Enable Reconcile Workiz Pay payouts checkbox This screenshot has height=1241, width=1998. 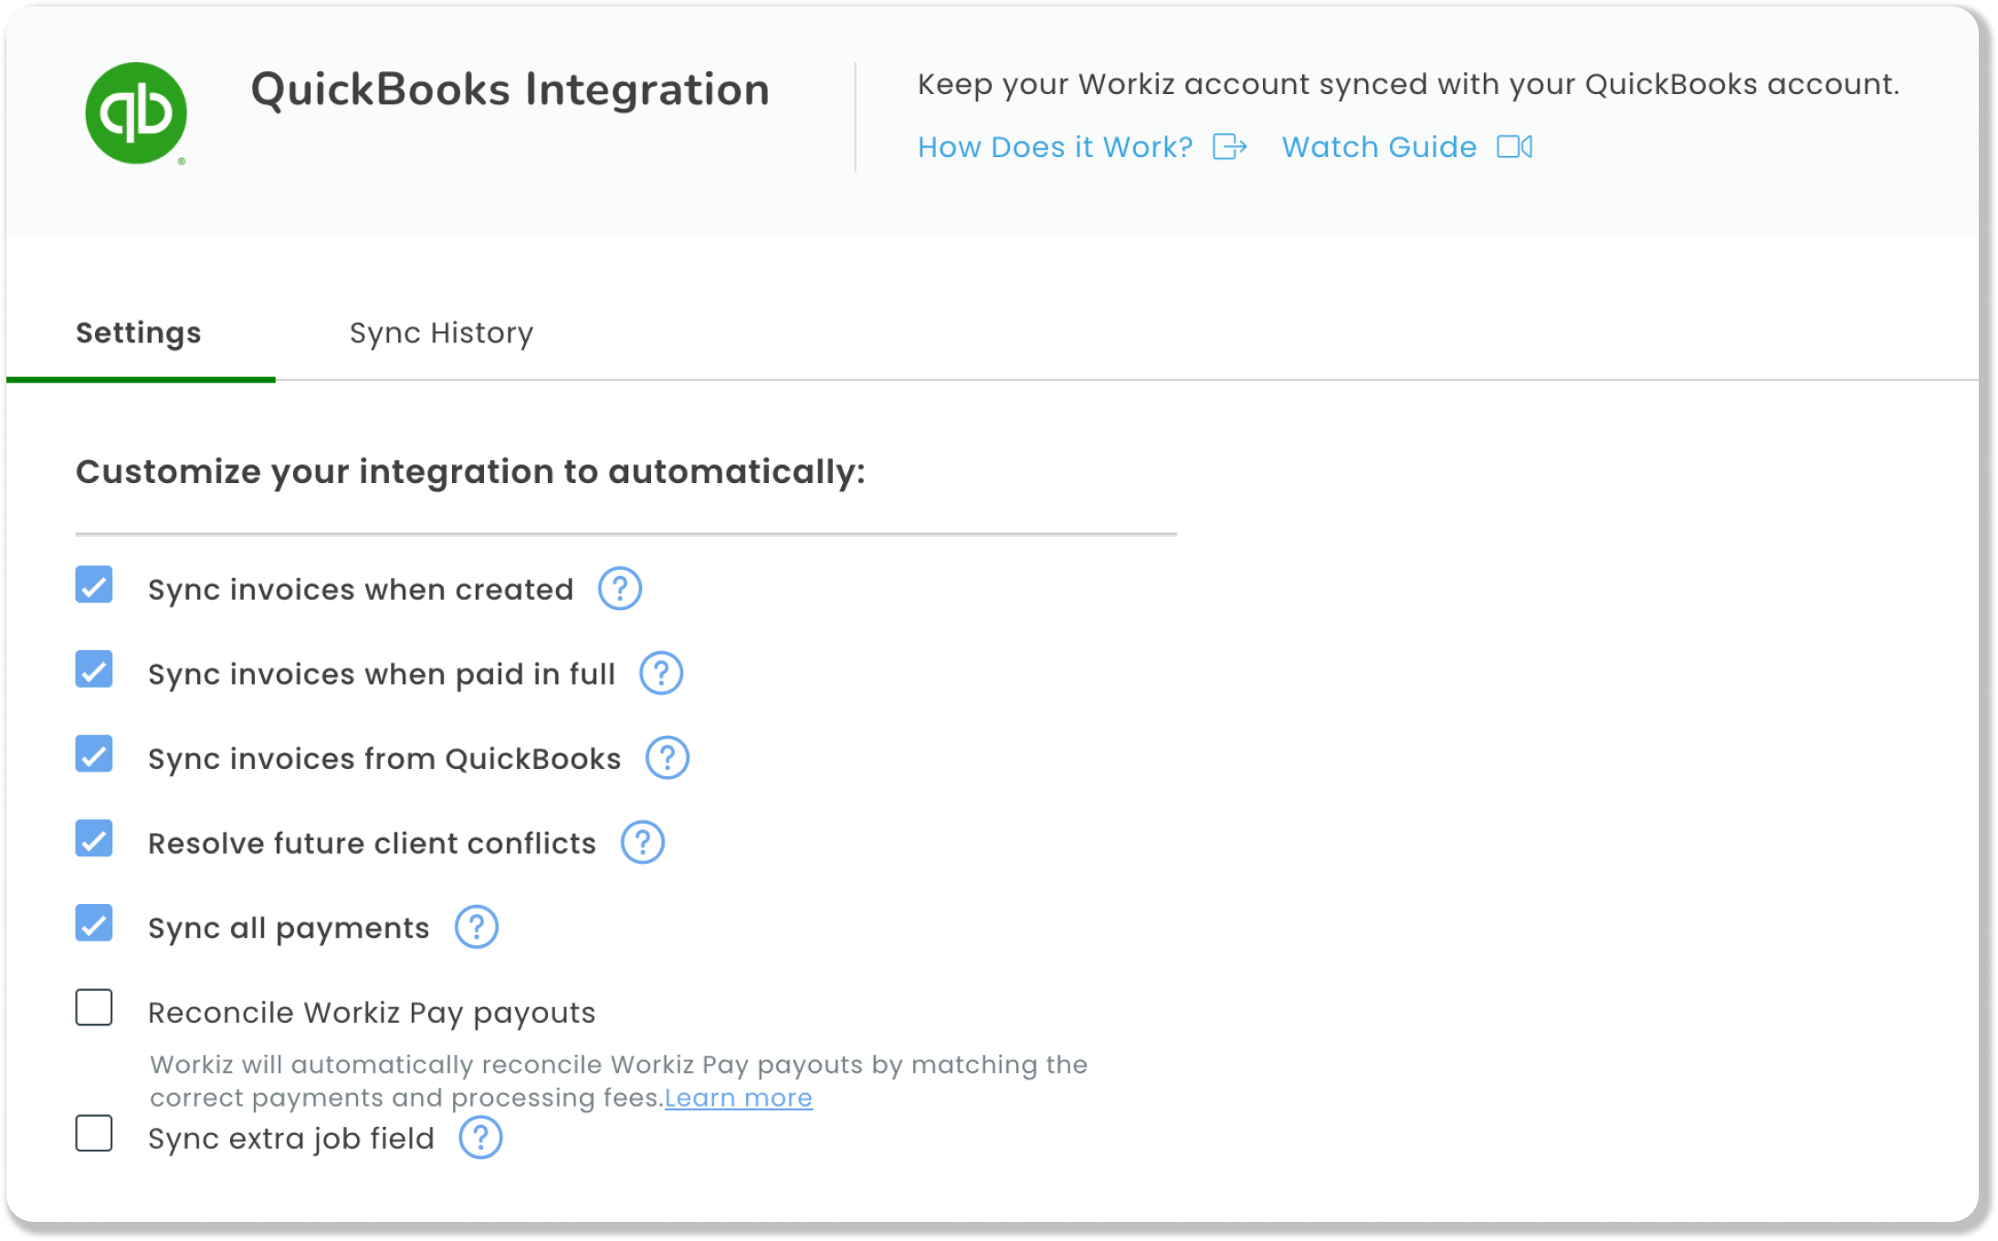[94, 1008]
